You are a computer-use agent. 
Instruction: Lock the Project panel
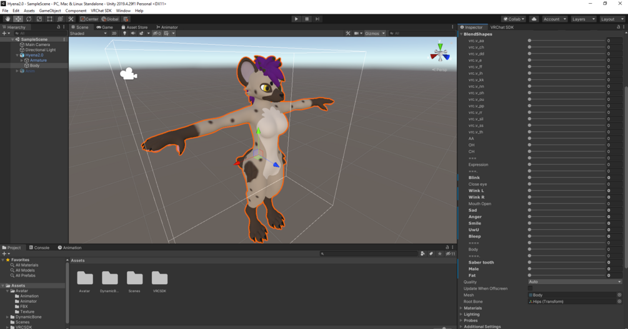pyautogui.click(x=447, y=247)
